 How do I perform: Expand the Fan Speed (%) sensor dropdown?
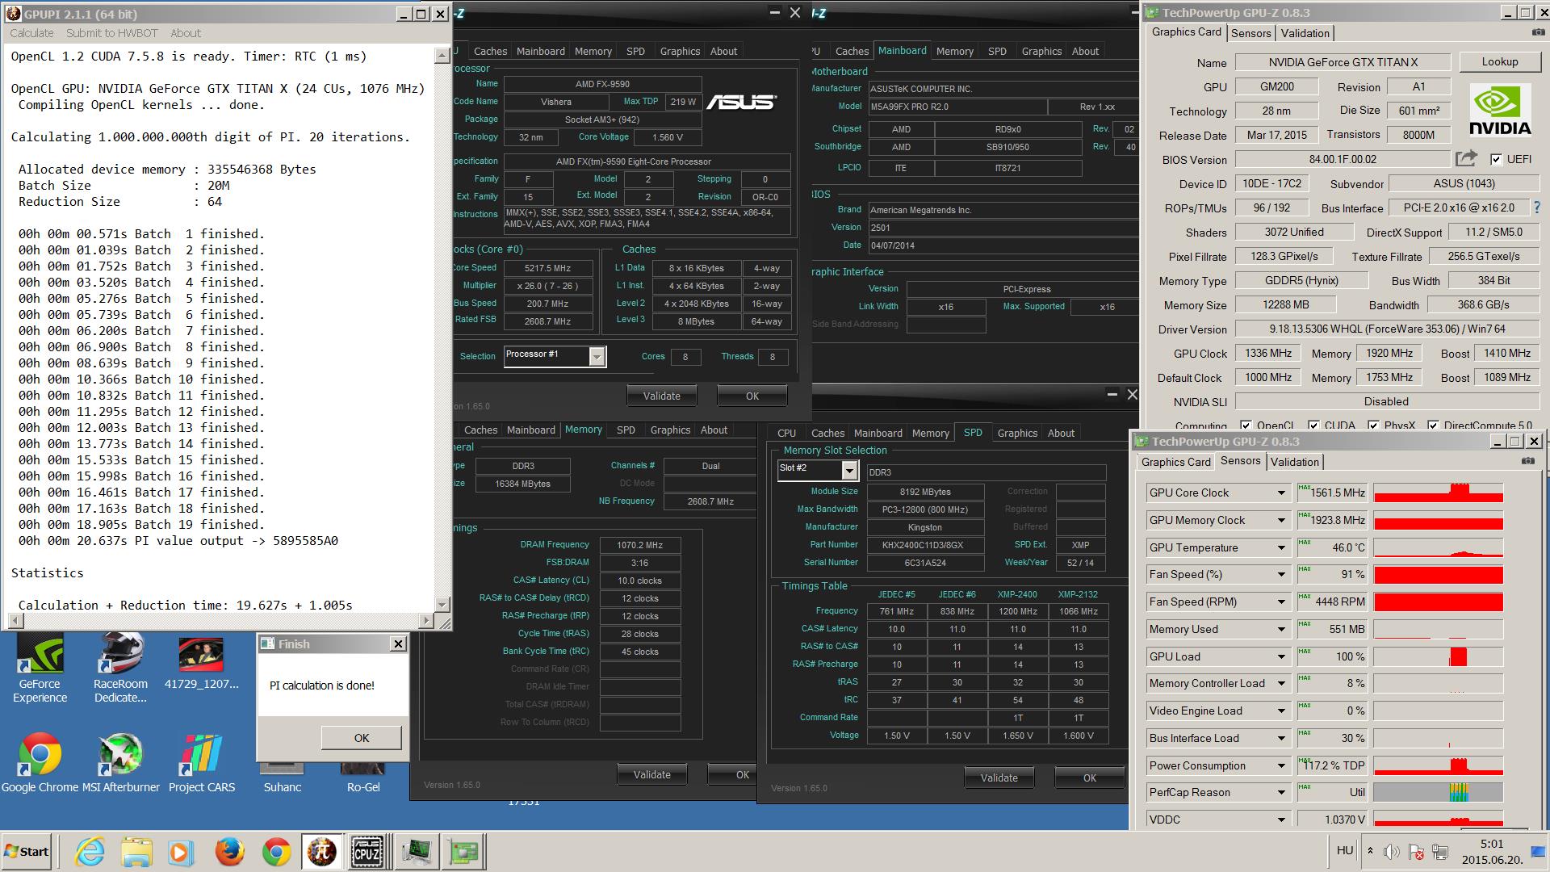click(1281, 574)
